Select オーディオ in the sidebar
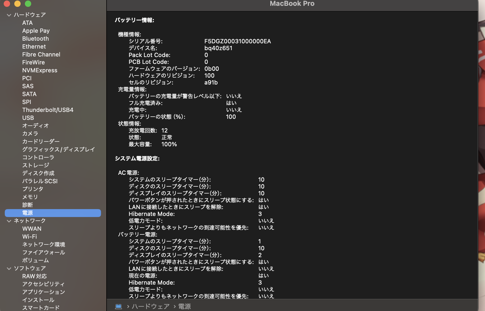This screenshot has height=311, width=485. click(35, 126)
